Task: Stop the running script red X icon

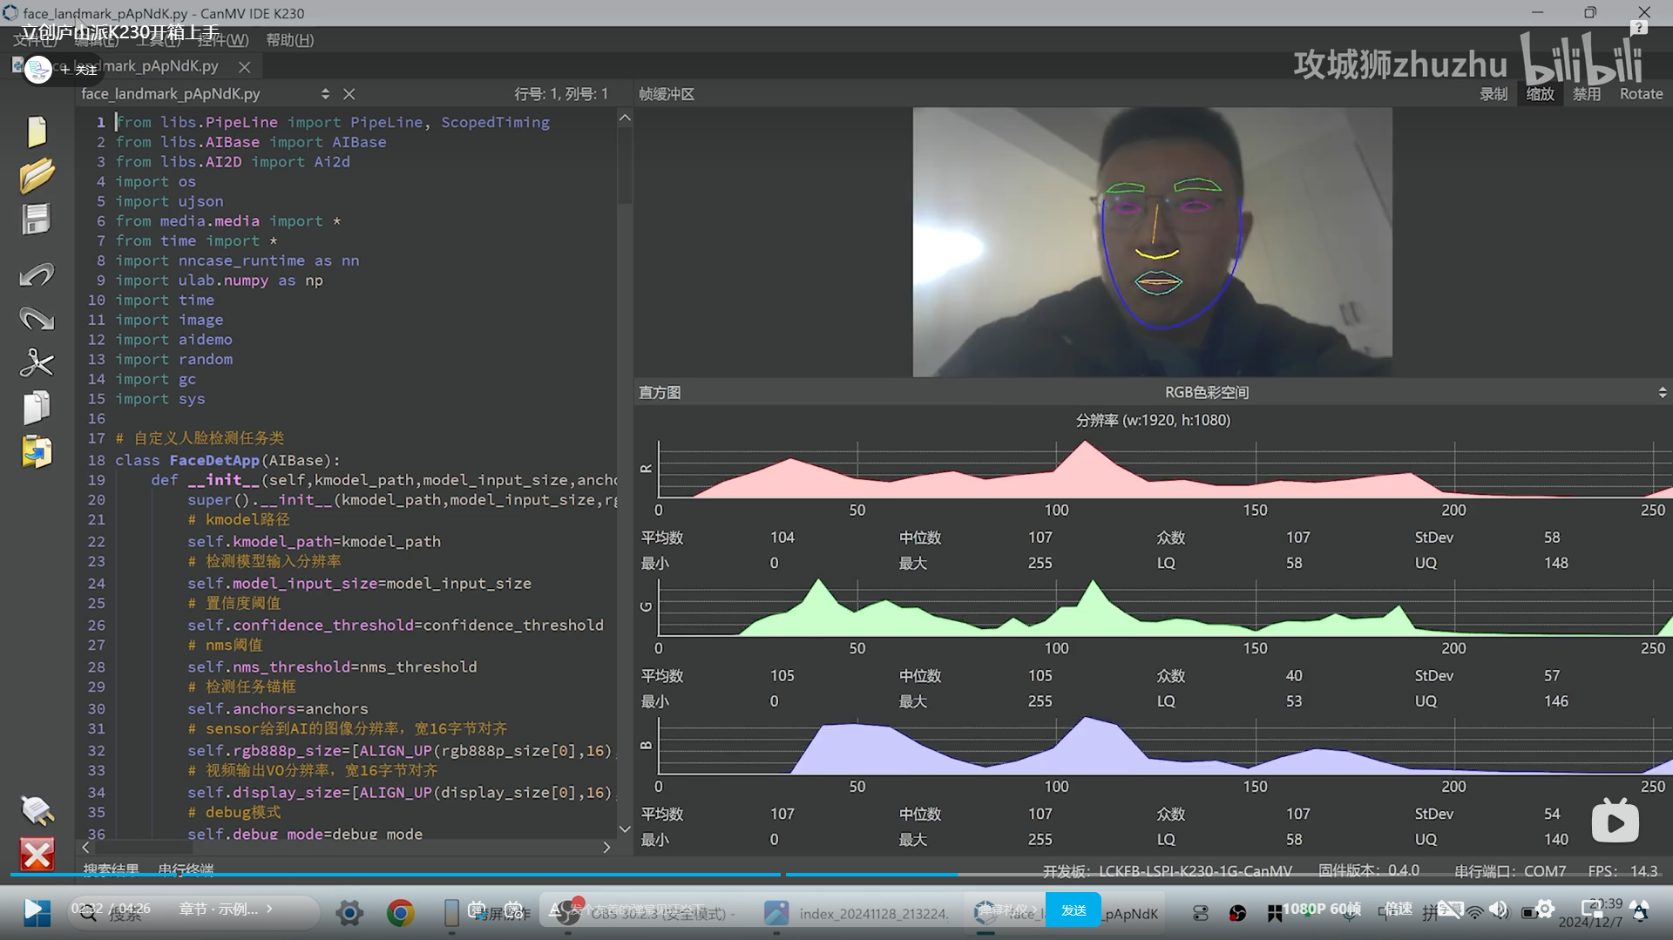Action: 37,855
